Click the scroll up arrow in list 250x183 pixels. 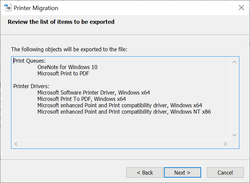pos(234,62)
